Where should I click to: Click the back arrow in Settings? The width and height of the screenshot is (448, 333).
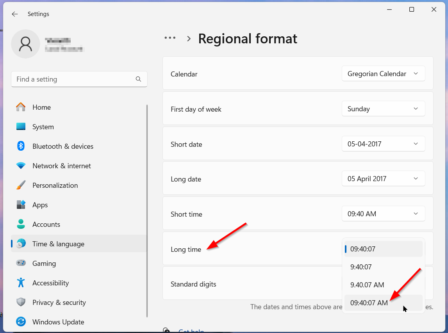(x=14, y=14)
